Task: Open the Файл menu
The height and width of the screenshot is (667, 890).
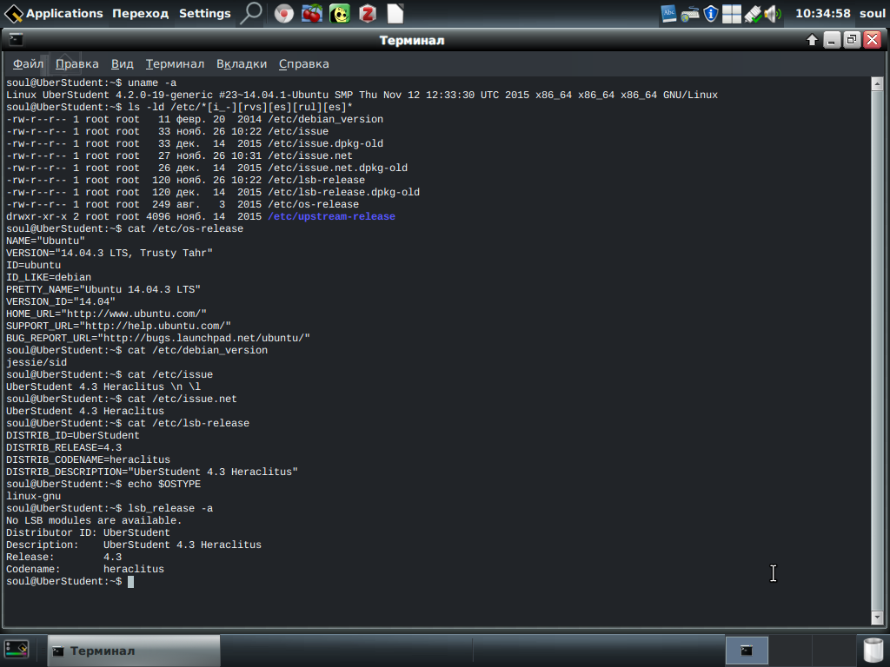Action: pos(28,64)
